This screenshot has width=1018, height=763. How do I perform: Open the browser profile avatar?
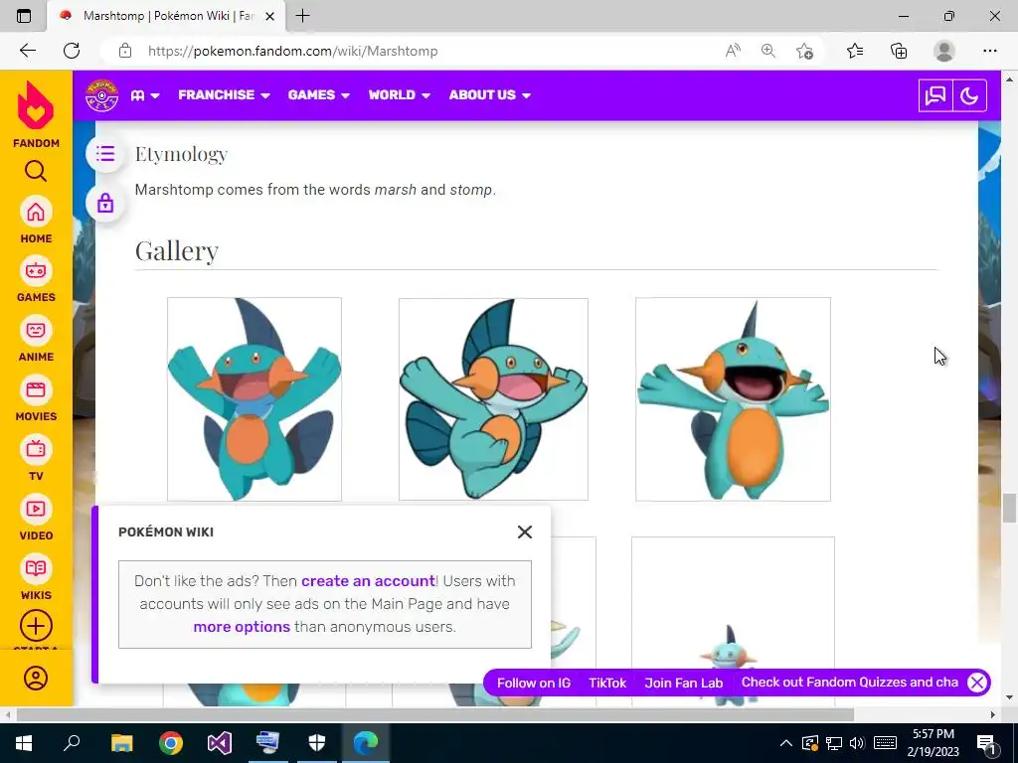(x=944, y=51)
